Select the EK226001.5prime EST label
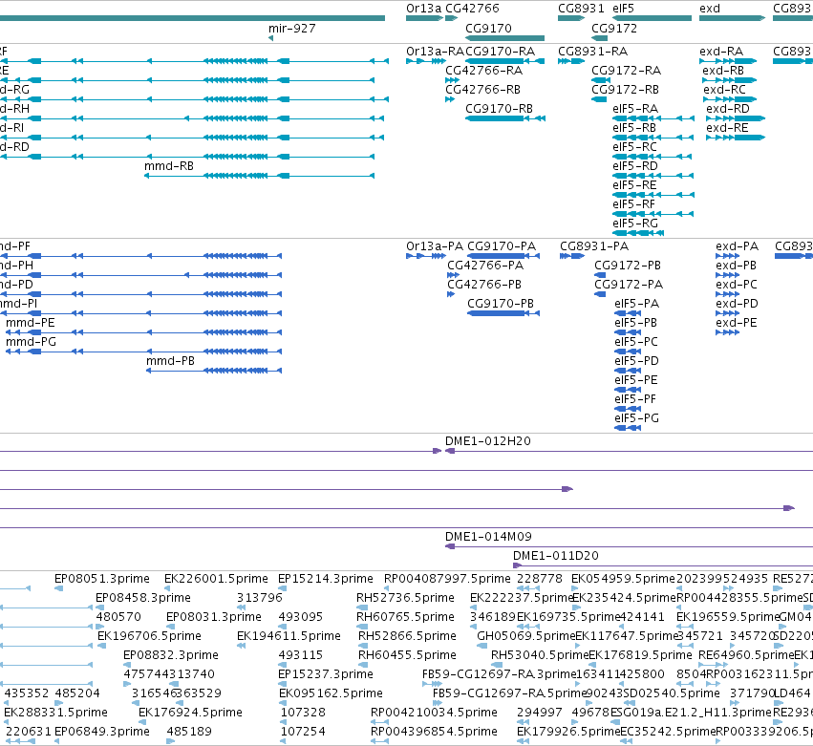Image resolution: width=813 pixels, height=746 pixels. (x=216, y=579)
